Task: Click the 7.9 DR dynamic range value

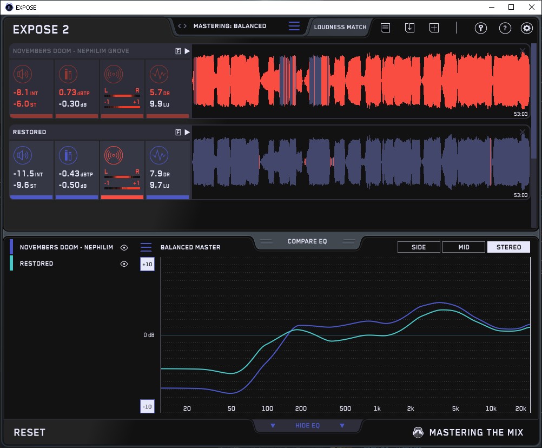Action: pos(160,174)
